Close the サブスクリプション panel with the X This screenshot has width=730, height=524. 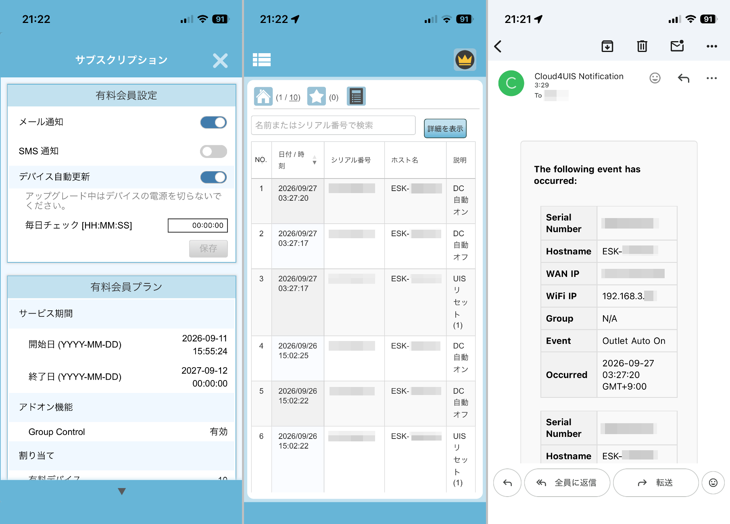coord(220,60)
